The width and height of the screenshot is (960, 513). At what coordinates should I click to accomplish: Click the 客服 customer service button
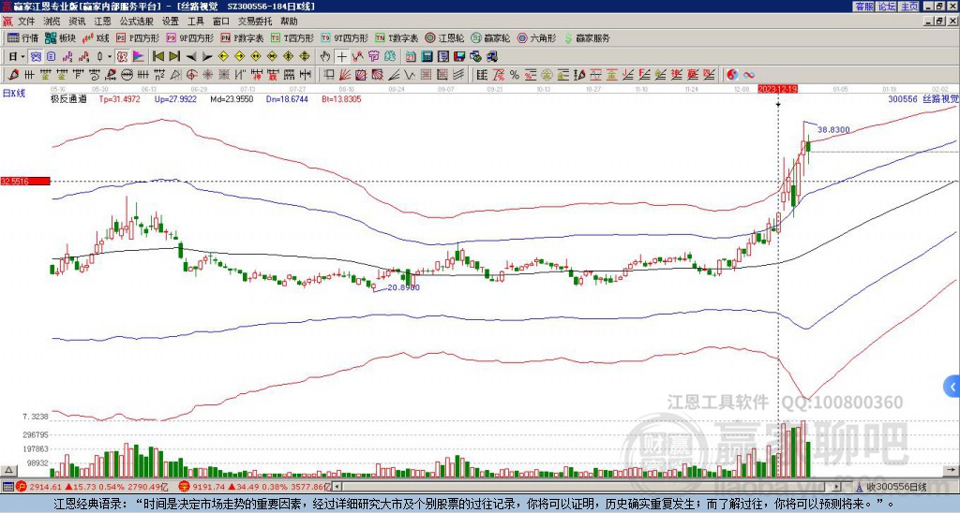[x=863, y=7]
